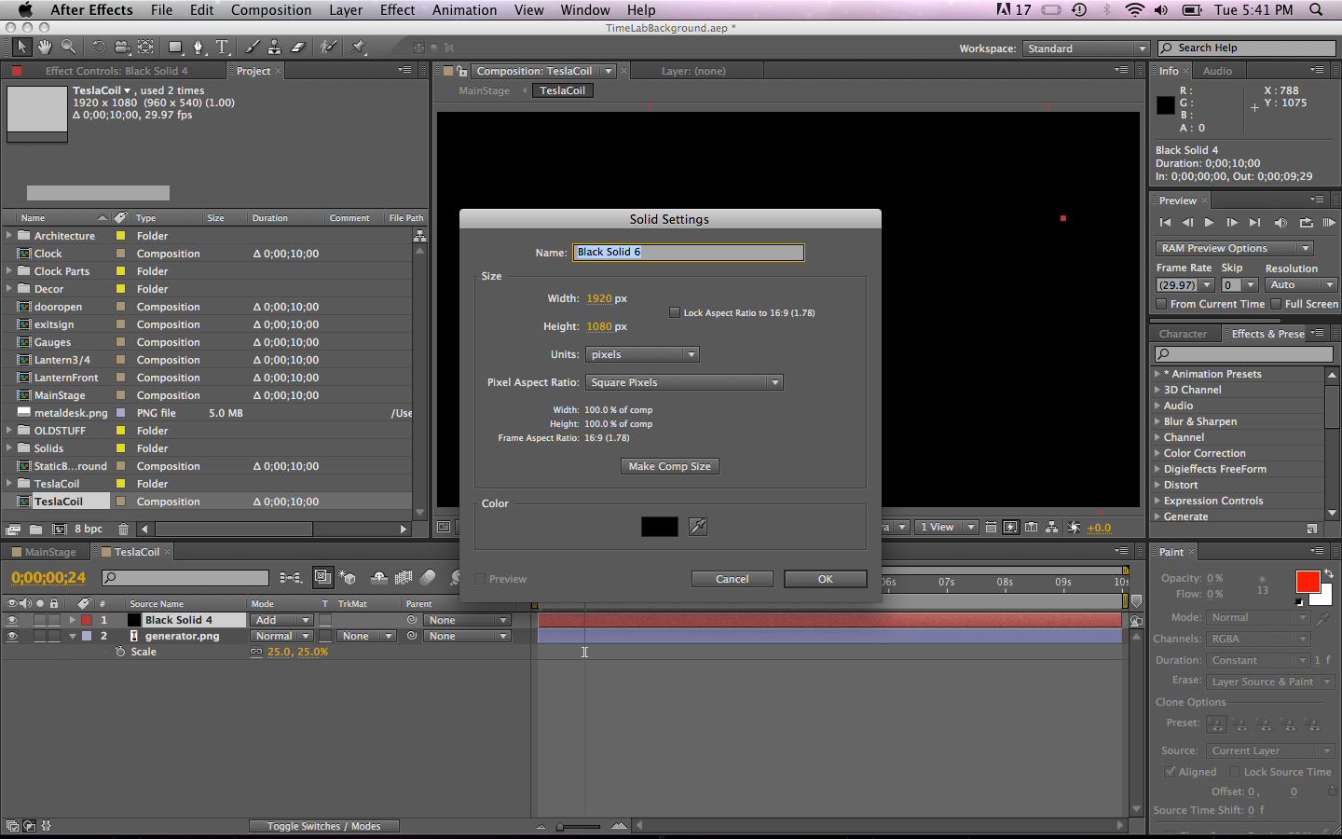Screen dimensions: 1342x839
Task: Select the Puppet Pin tool
Action: 359,47
